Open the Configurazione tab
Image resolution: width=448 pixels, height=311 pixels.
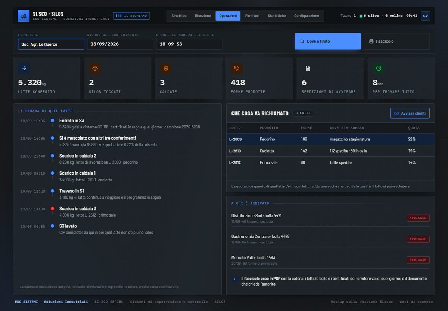tap(307, 16)
